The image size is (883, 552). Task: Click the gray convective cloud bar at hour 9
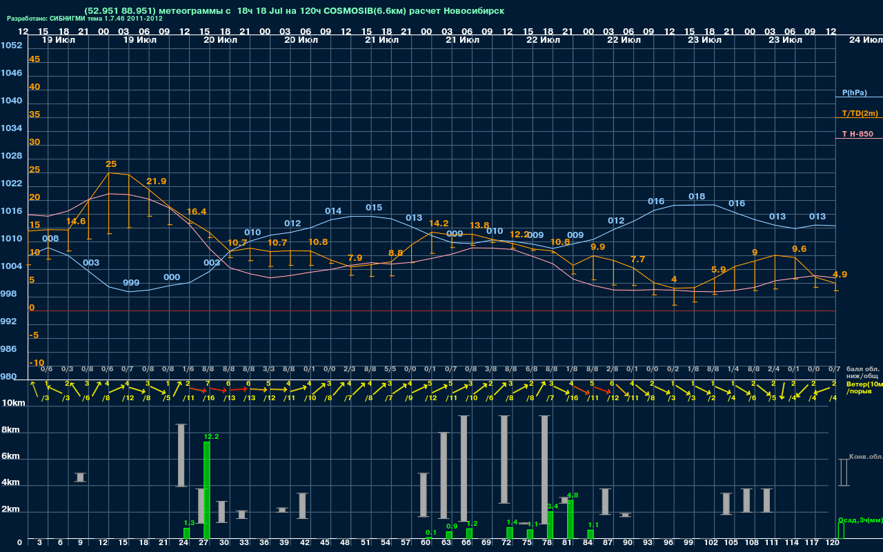tap(80, 477)
